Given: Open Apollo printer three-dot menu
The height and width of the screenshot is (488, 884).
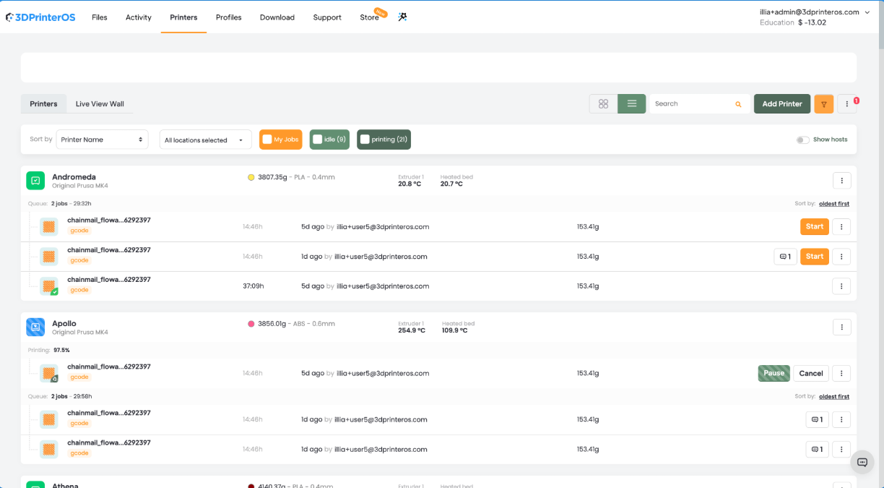Looking at the screenshot, I should coord(841,328).
